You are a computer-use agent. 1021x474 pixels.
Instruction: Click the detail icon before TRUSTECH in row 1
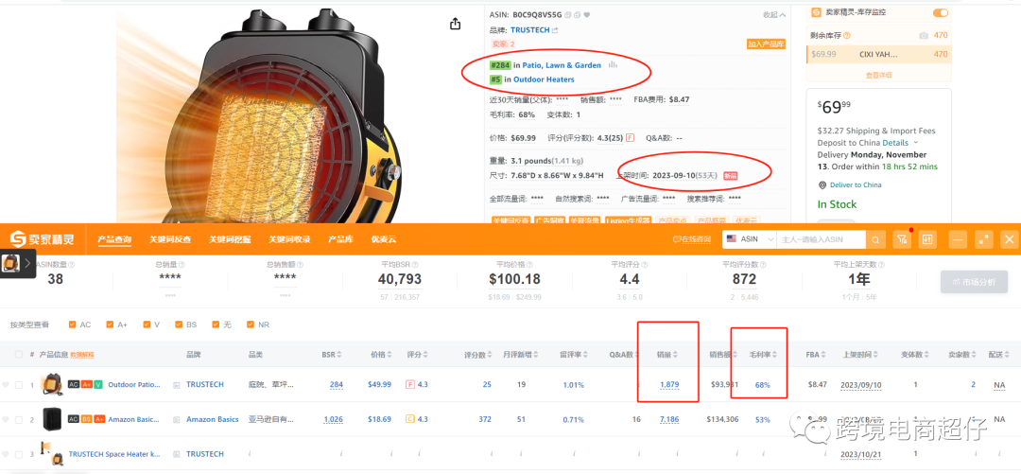point(177,385)
